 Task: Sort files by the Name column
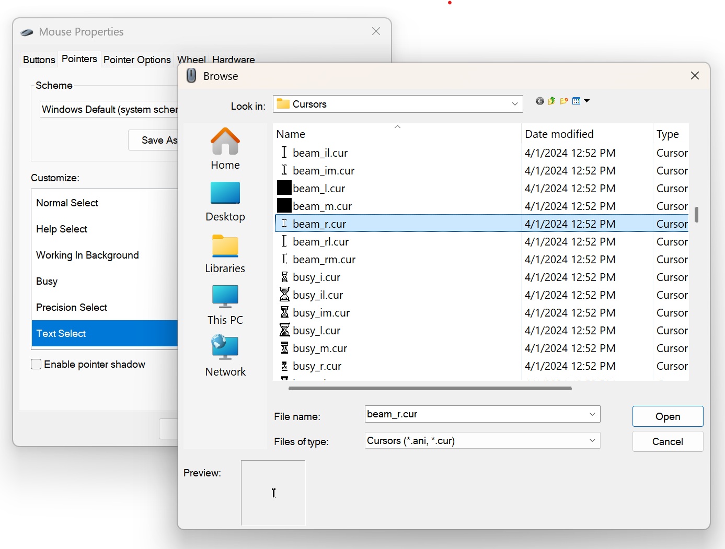pyautogui.click(x=397, y=134)
